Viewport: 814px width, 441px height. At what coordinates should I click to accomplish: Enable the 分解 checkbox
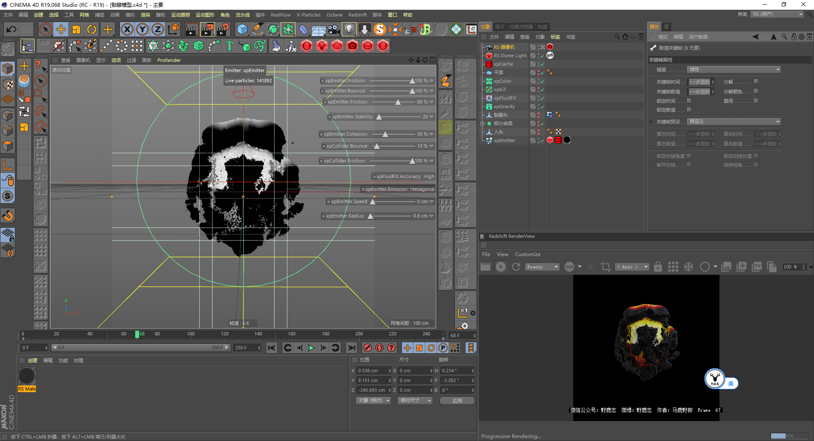[756, 81]
